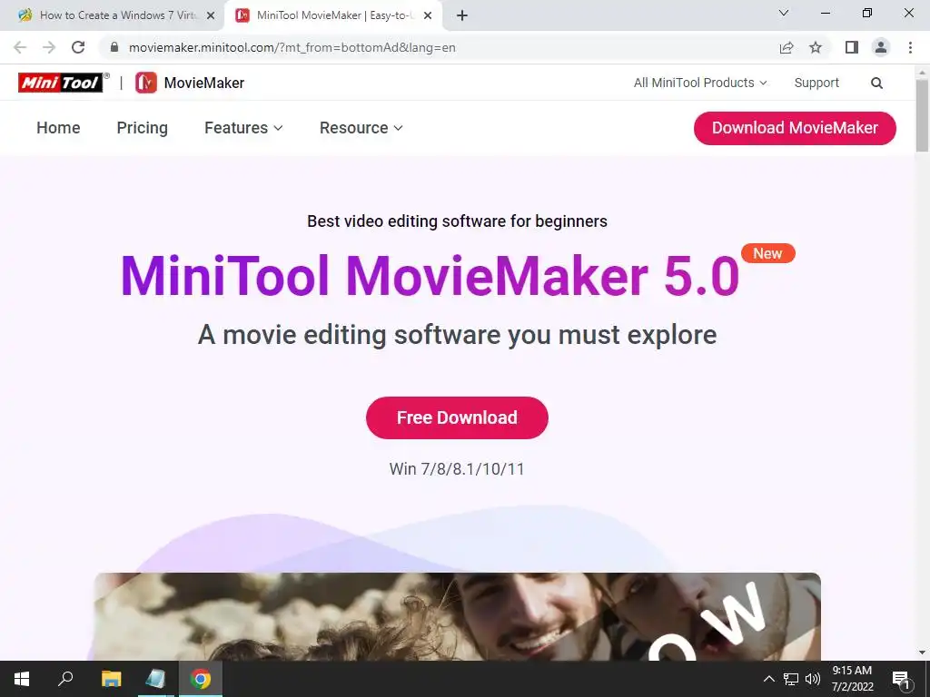The height and width of the screenshot is (697, 930).
Task: Open the Support link
Action: coord(816,83)
